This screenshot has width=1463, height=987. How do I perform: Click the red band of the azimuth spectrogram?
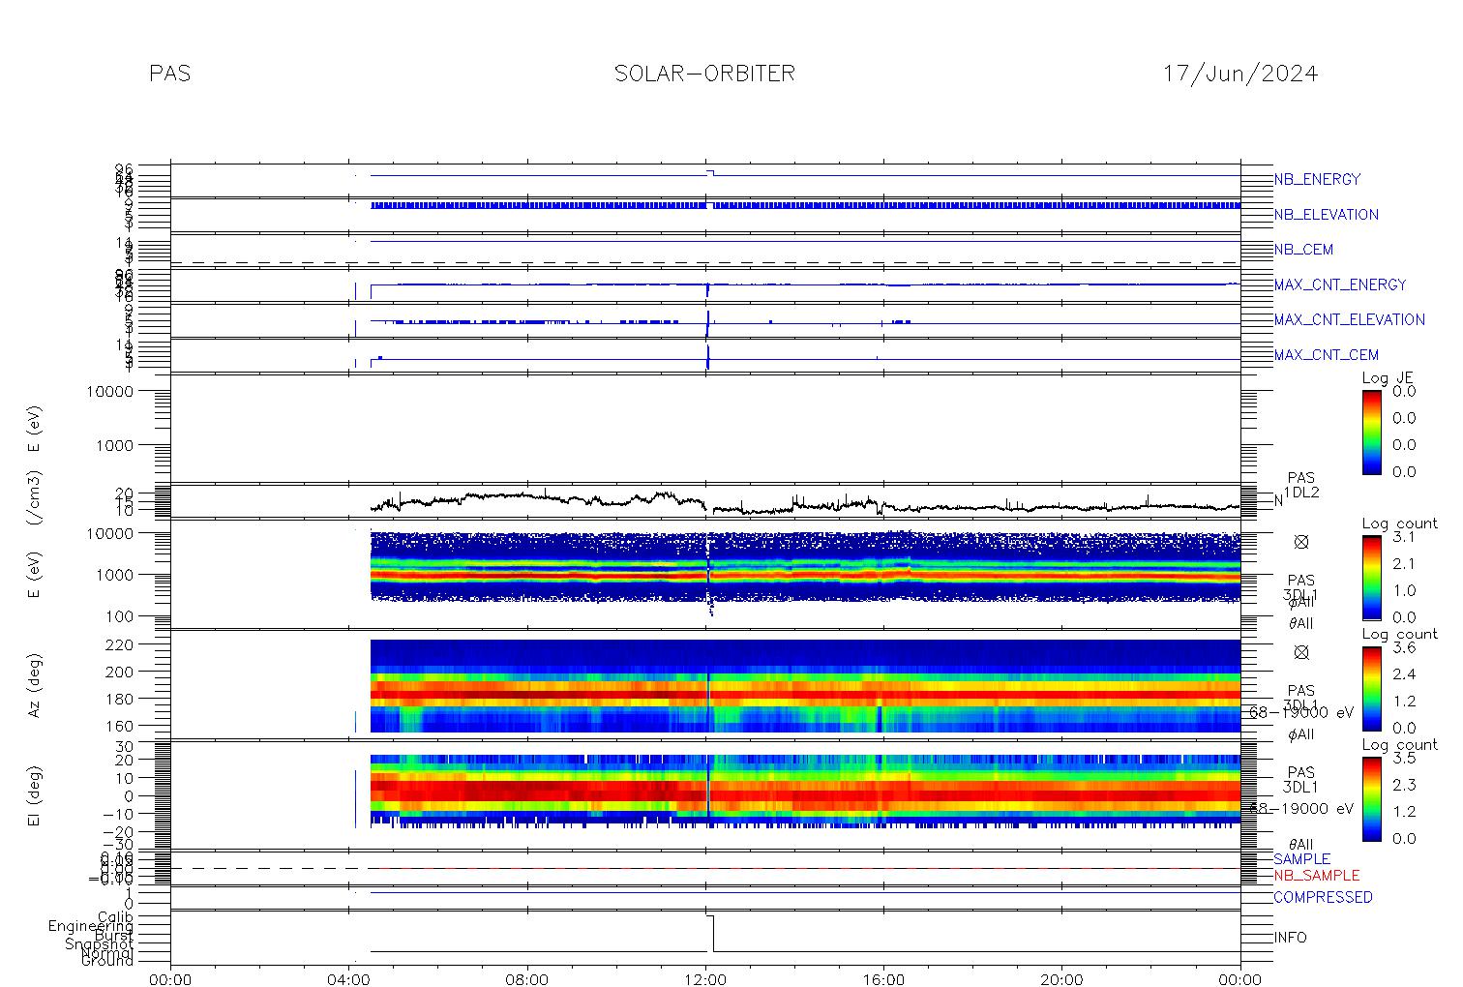coord(805,695)
